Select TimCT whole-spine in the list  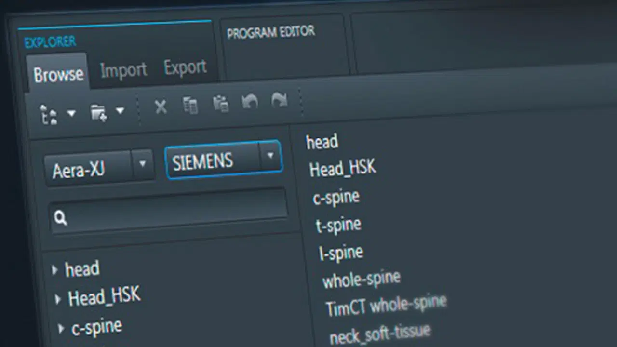[386, 306]
